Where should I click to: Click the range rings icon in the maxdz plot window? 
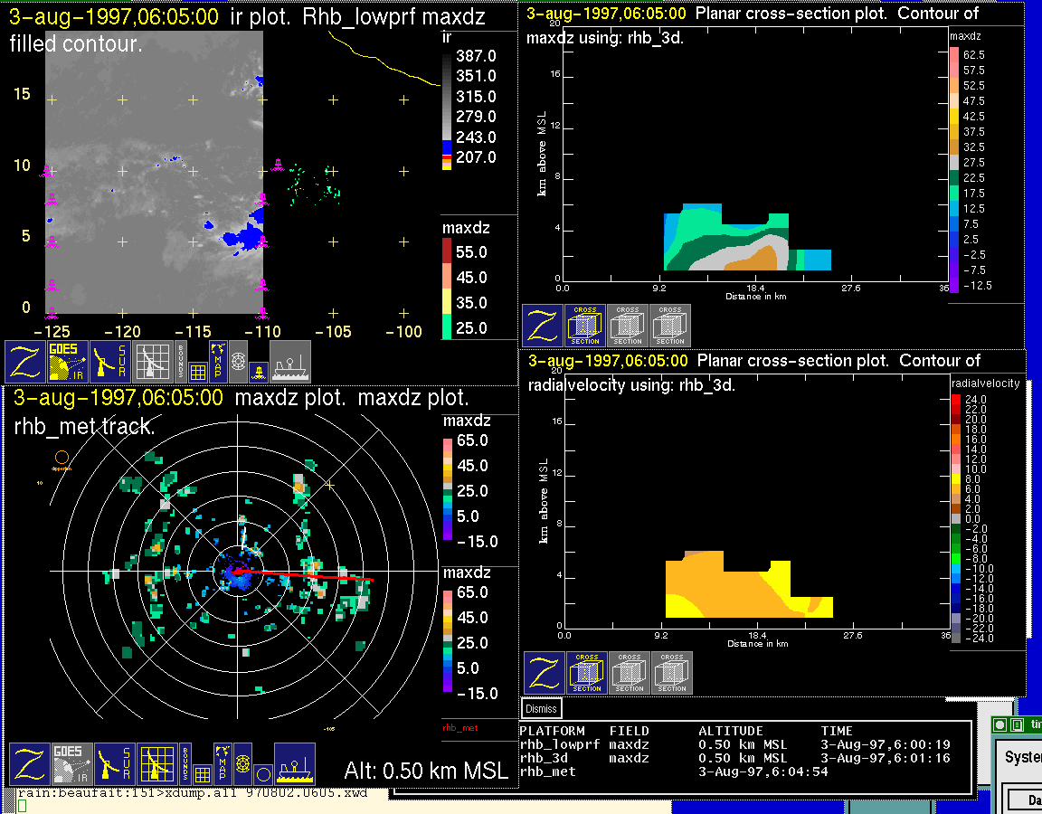(242, 762)
